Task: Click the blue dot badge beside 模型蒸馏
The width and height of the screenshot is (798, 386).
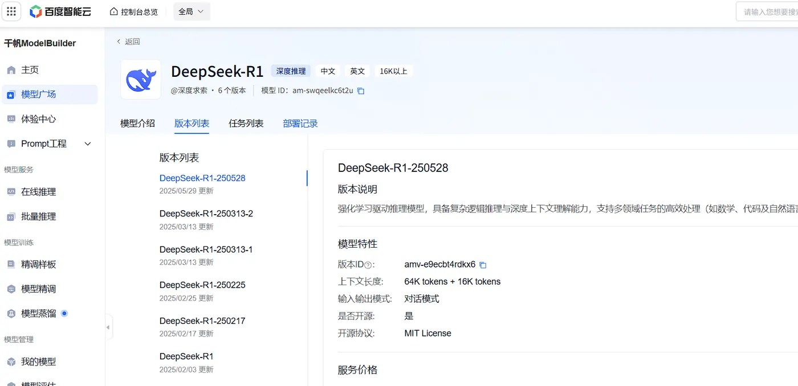Action: (64, 313)
